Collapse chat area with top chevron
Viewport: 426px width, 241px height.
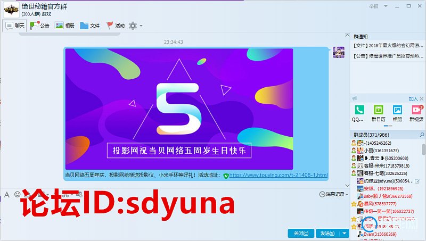347,35
